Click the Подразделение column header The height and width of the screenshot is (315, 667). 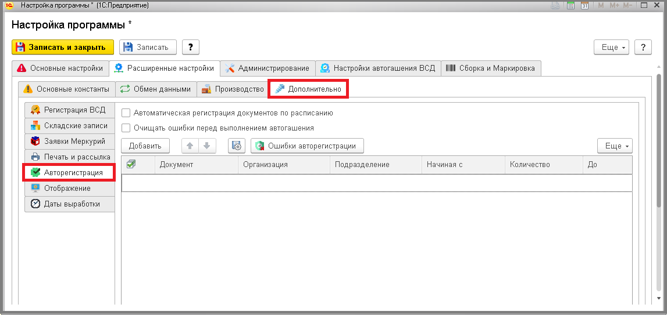pyautogui.click(x=376, y=164)
